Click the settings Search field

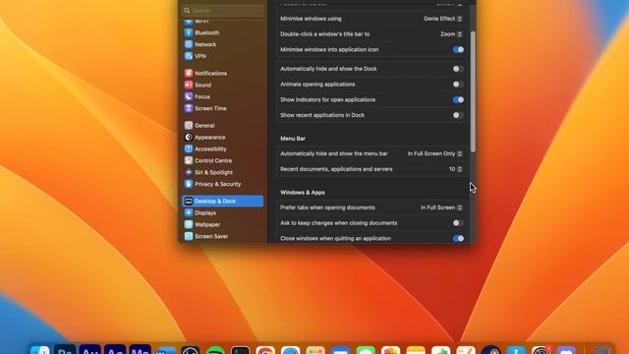pos(223,11)
